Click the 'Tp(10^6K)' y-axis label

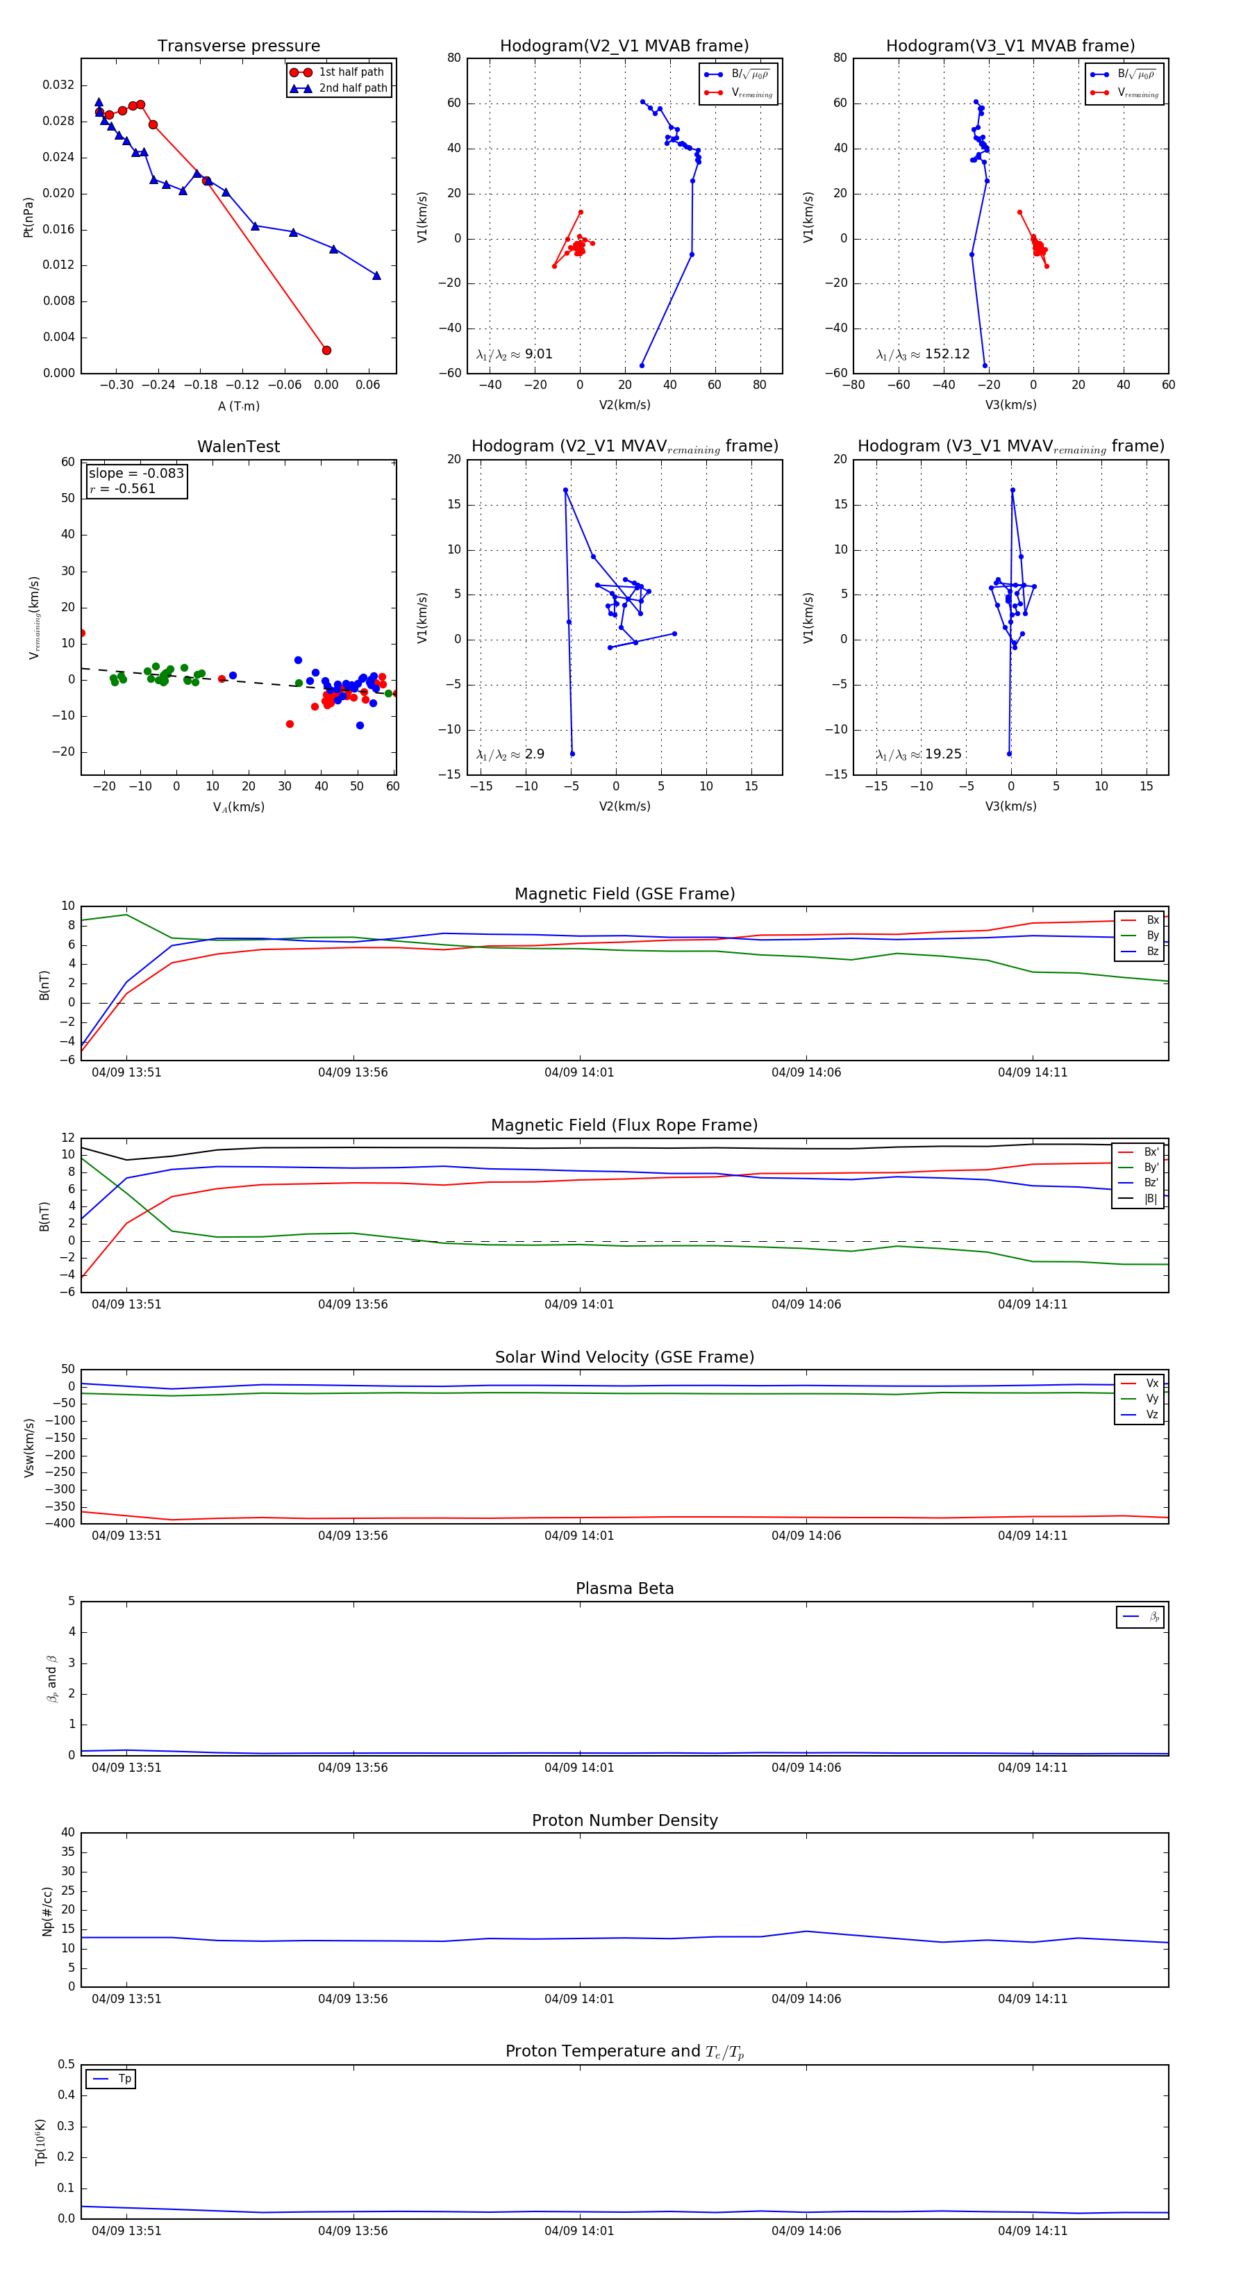click(x=40, y=2142)
